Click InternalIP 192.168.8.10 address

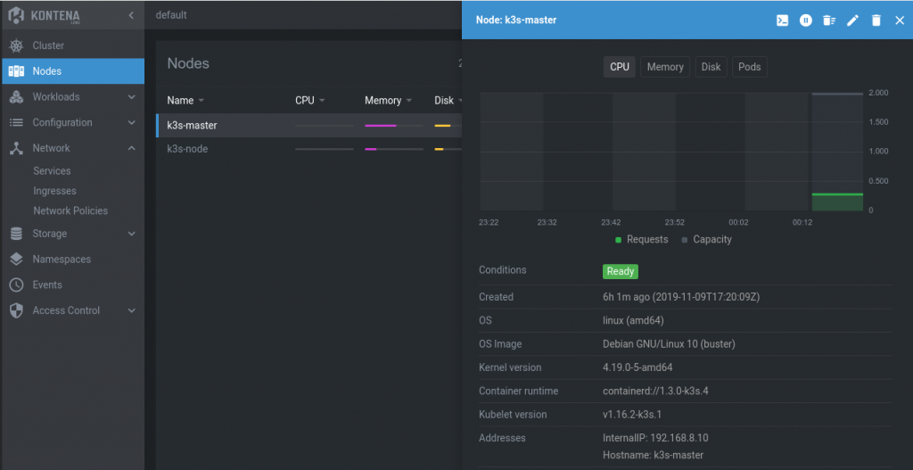point(655,438)
